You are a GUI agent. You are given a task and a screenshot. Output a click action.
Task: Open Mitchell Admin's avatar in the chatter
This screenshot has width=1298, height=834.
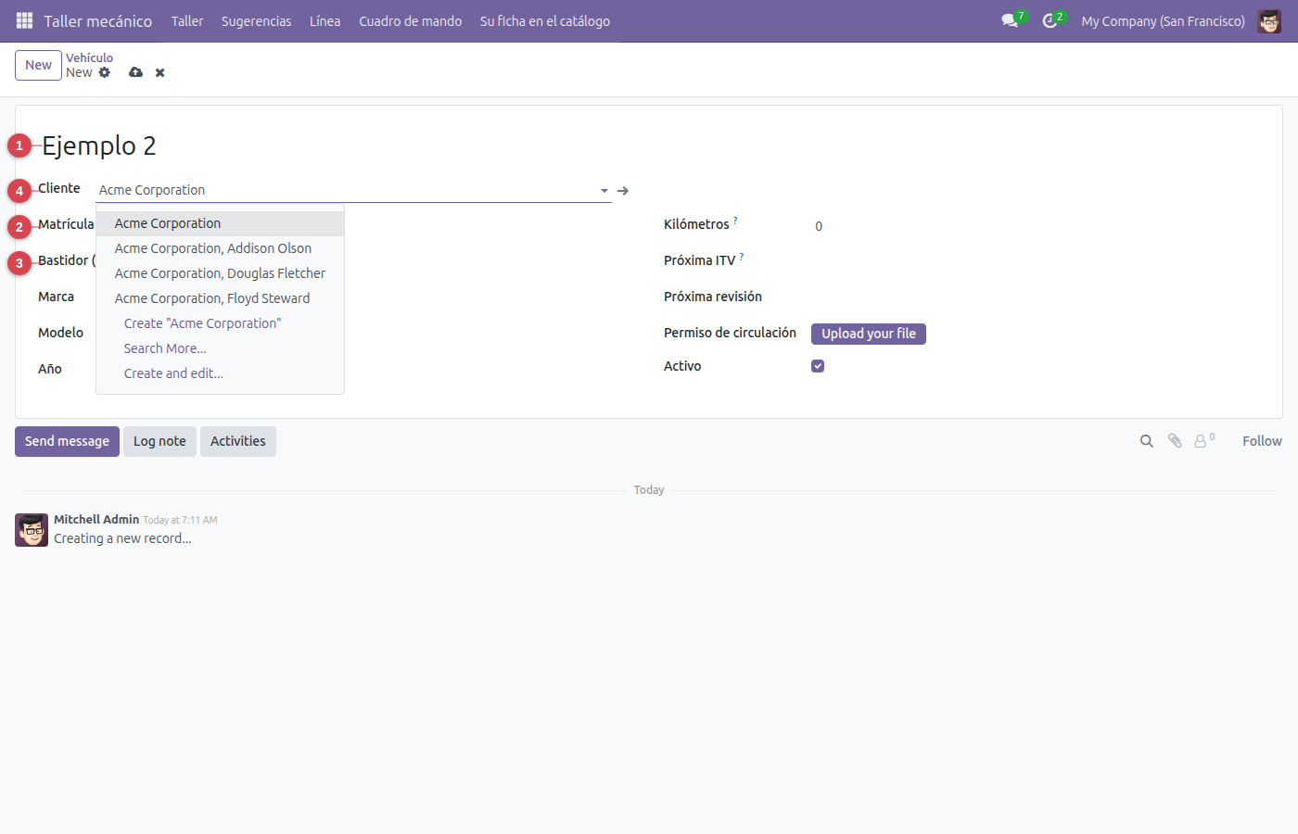coord(32,530)
